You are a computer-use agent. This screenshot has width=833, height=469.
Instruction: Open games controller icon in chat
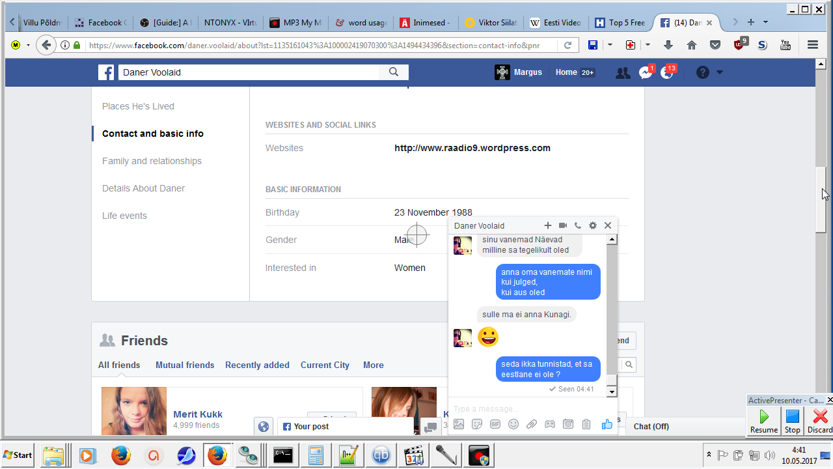[550, 424]
